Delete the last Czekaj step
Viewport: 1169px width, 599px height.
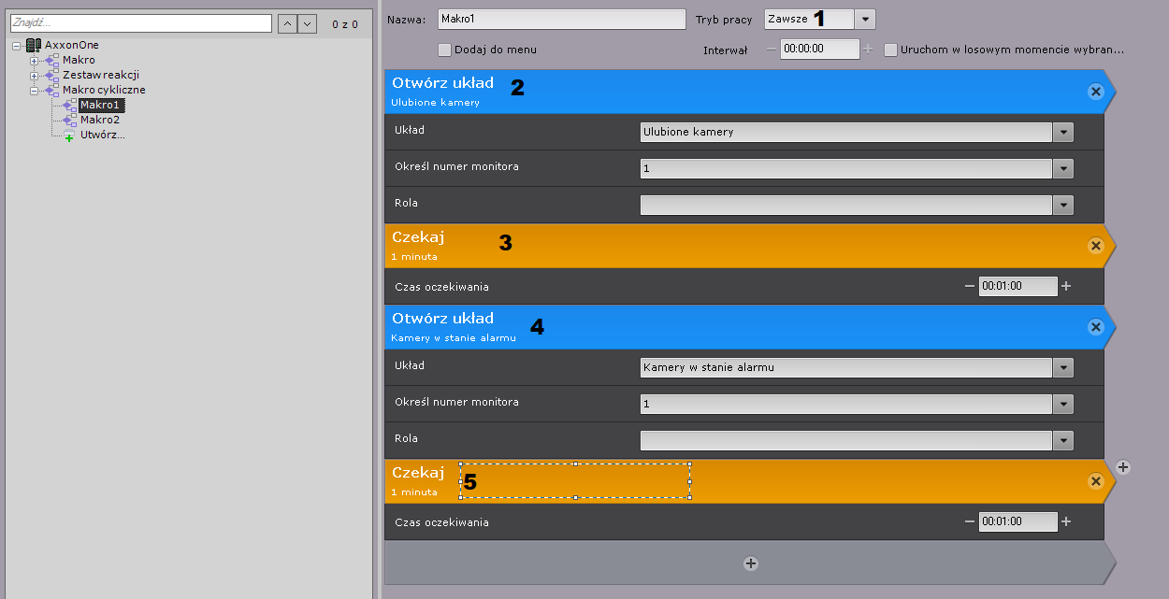click(x=1096, y=481)
